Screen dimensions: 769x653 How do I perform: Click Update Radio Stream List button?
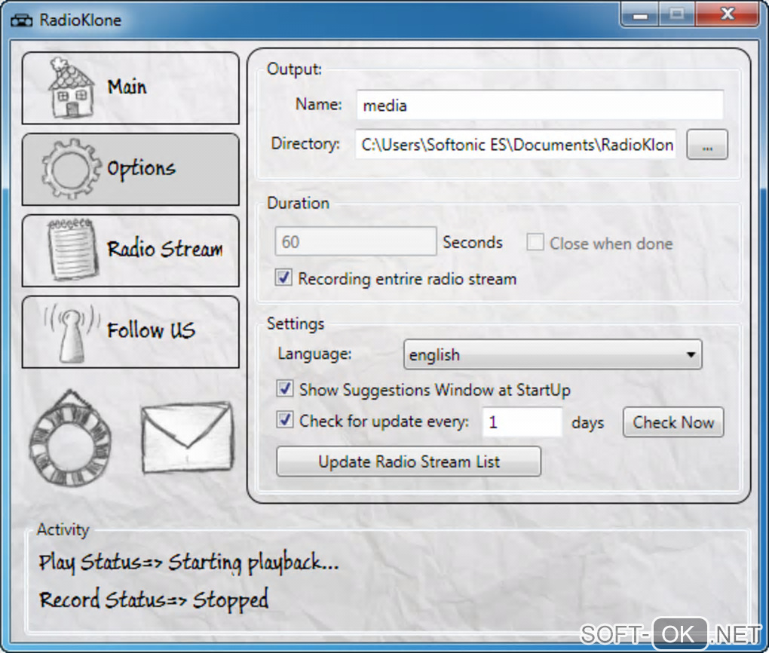pyautogui.click(x=409, y=461)
